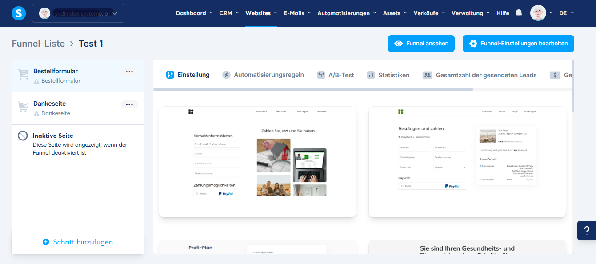Expand the Assets menu
Viewport: 596px width, 264px height.
(395, 13)
